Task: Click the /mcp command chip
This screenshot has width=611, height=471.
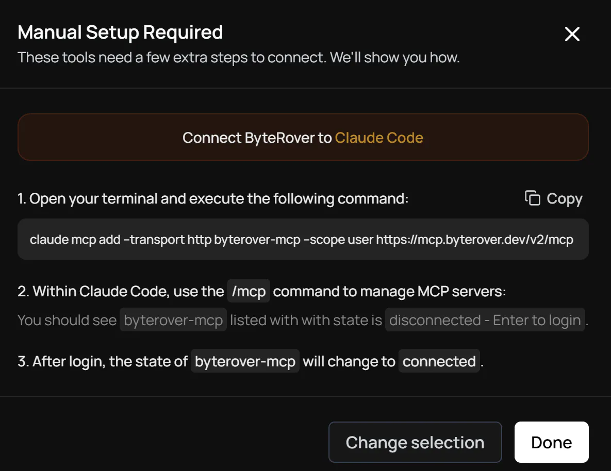Action: (x=249, y=292)
